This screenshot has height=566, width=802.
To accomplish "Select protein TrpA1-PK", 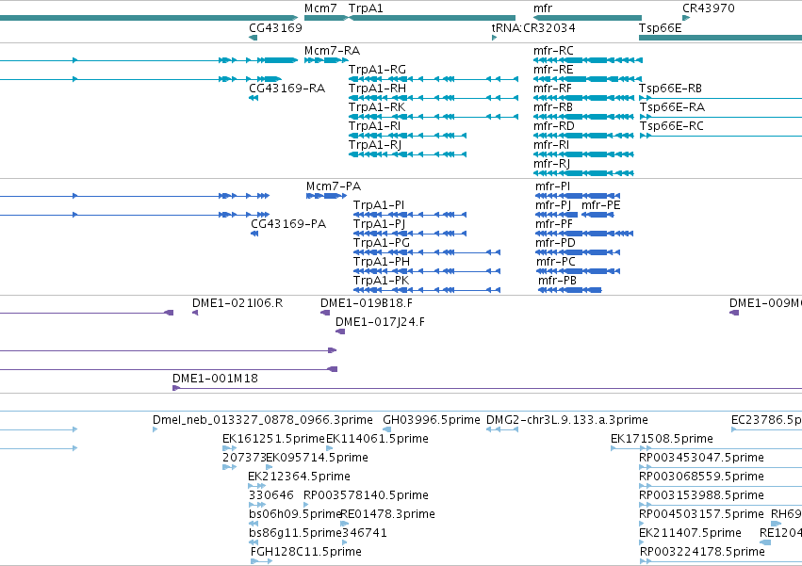I will point(427,290).
